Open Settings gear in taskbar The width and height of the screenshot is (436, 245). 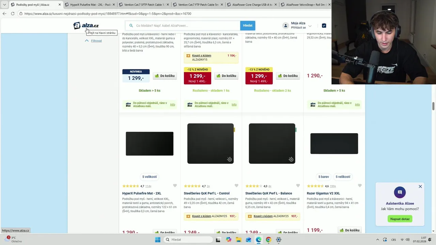coord(279,240)
